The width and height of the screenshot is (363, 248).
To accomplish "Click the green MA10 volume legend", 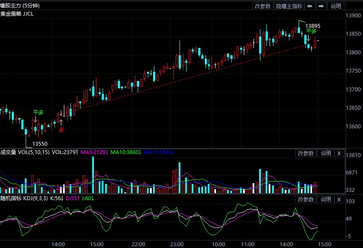I will coord(126,152).
